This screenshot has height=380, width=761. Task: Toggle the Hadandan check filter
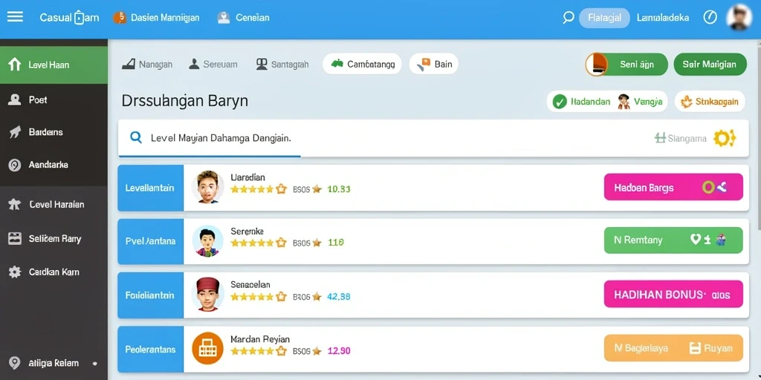(x=583, y=102)
